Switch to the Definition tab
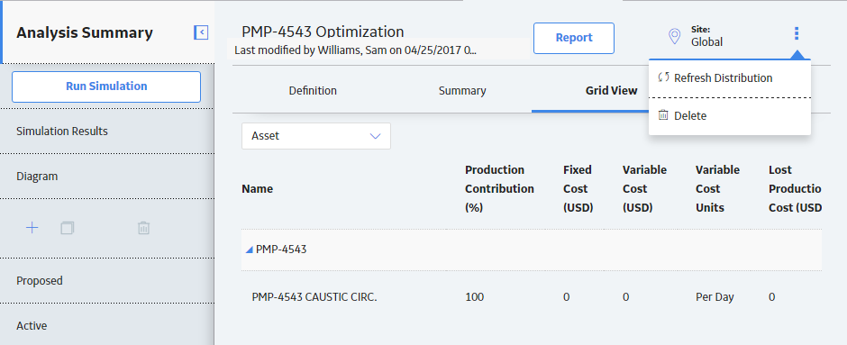 [313, 91]
